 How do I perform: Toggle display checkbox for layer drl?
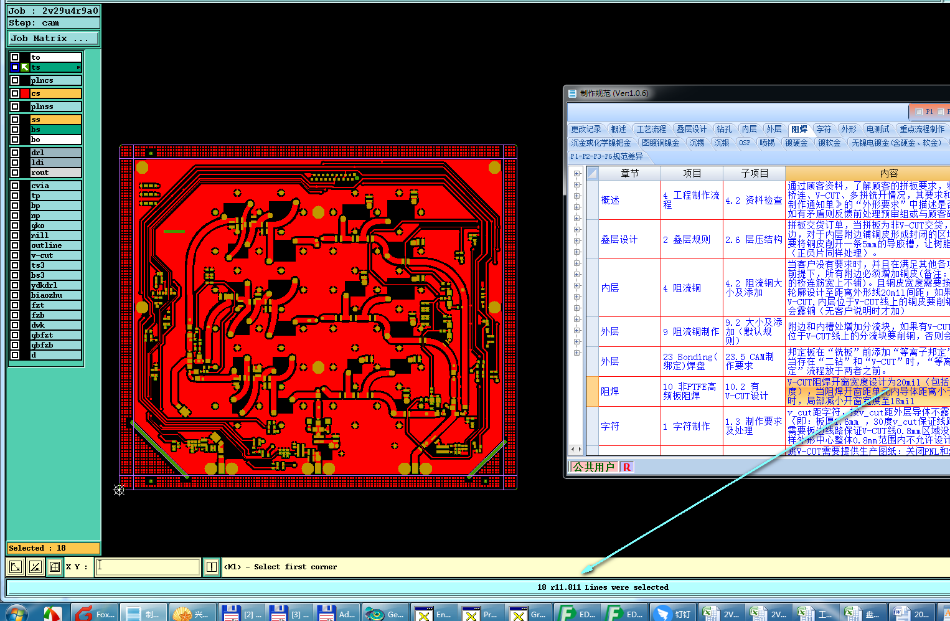pyautogui.click(x=15, y=153)
